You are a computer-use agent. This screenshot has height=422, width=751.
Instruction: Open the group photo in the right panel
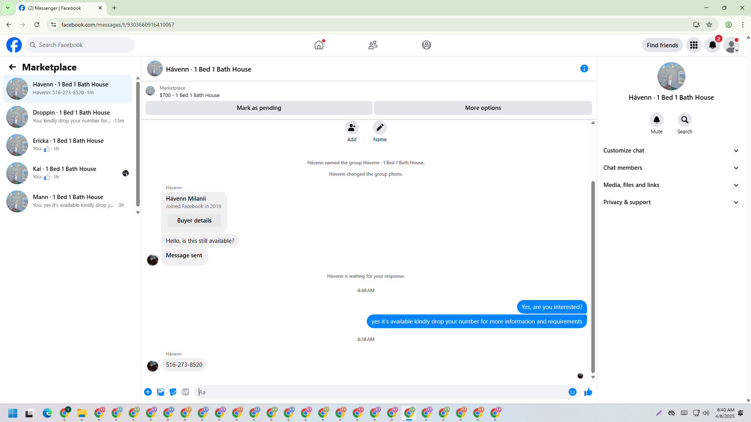point(671,76)
